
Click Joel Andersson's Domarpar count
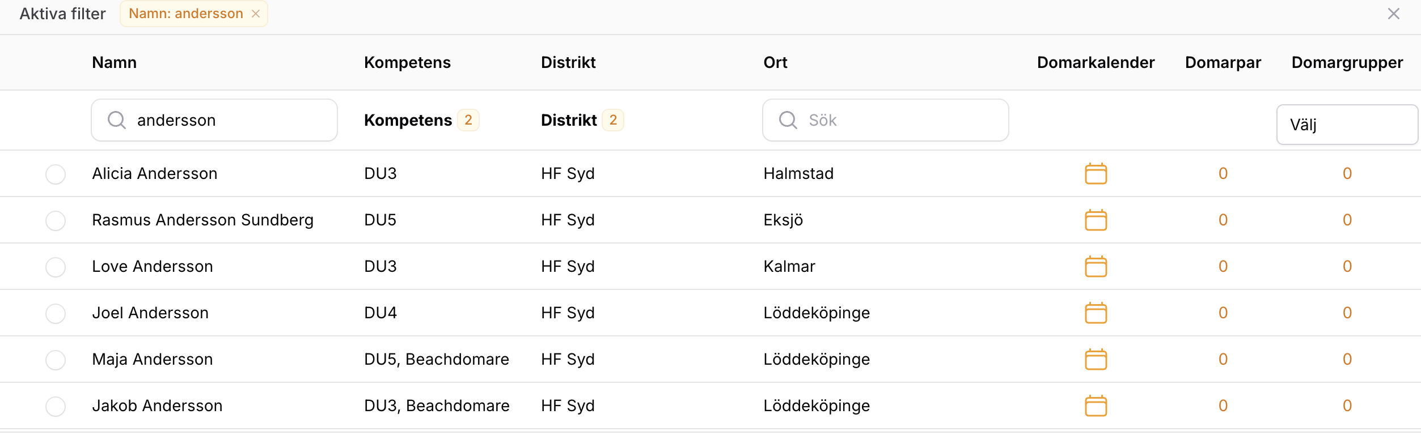1223,313
